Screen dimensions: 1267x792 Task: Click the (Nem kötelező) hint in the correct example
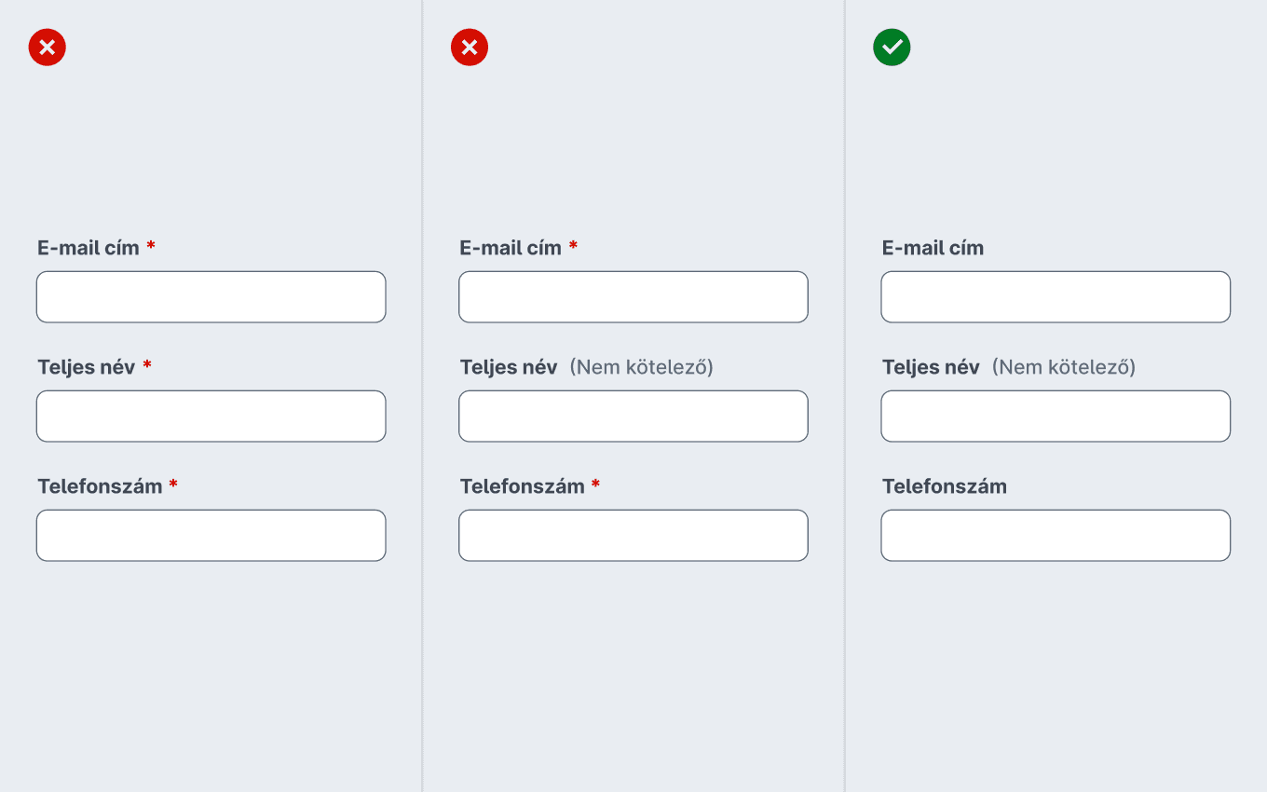click(x=1064, y=367)
